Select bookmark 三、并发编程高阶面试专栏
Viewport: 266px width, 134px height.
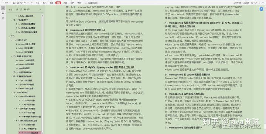pos(23,72)
